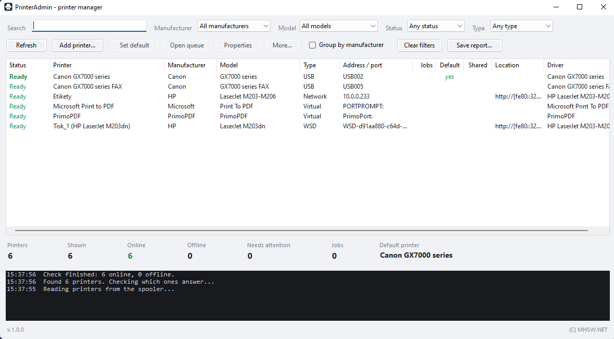Open the Add printer dialog
Viewport: 614px width, 339px height.
pyautogui.click(x=78, y=45)
